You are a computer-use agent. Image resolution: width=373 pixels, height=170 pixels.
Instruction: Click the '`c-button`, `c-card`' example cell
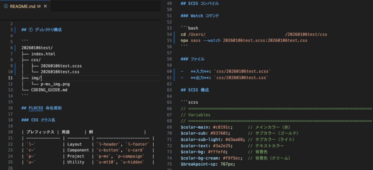[x=120, y=150]
